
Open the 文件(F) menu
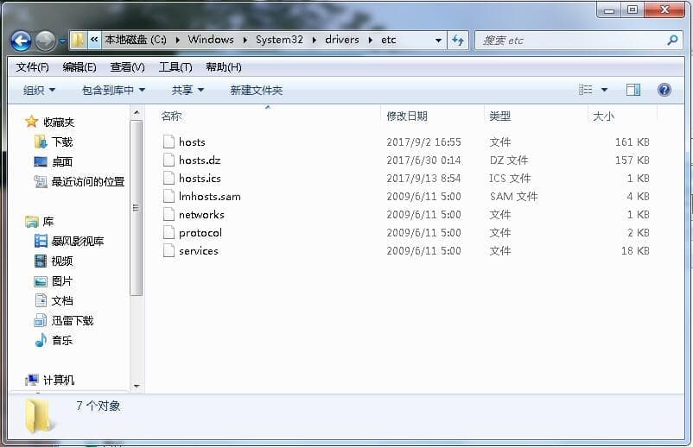click(32, 67)
